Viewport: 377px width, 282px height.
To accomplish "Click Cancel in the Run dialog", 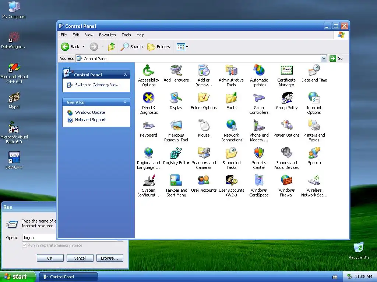I will pyautogui.click(x=80, y=258).
